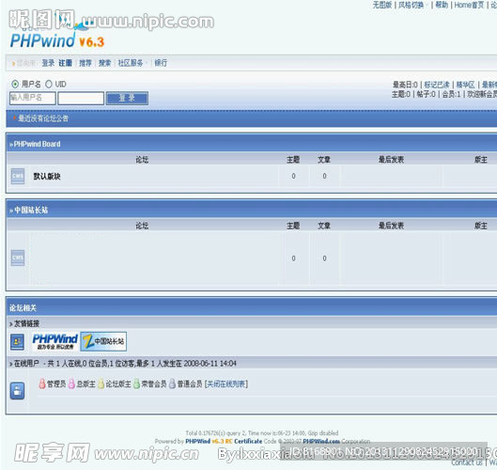Click the 关闭在线列表 link

point(226,384)
